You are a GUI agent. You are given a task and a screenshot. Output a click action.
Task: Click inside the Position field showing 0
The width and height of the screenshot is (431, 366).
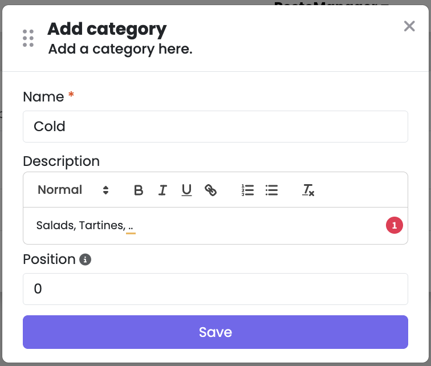215,289
